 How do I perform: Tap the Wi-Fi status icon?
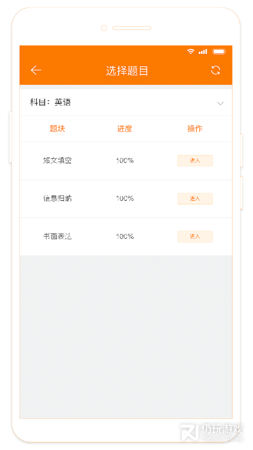(191, 52)
